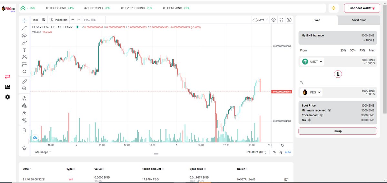Screen dimensions: 387x183
Task: Toggle lock all drawing tools
Action: [24, 113]
